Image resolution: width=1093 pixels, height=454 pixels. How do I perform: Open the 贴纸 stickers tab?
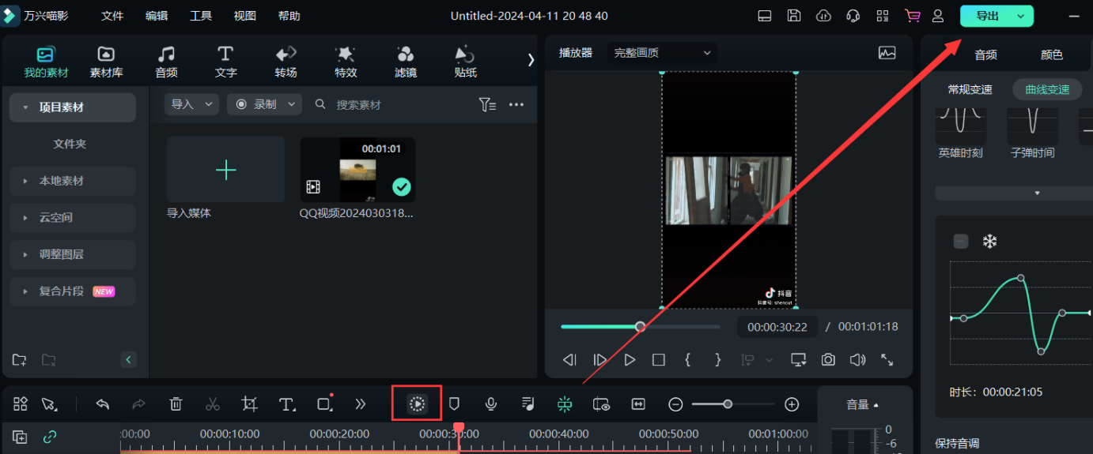tap(465, 62)
